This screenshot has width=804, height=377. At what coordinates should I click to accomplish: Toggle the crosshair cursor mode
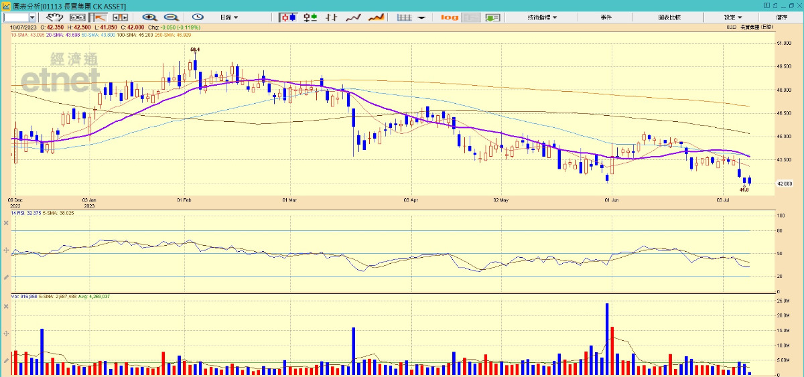(x=99, y=17)
